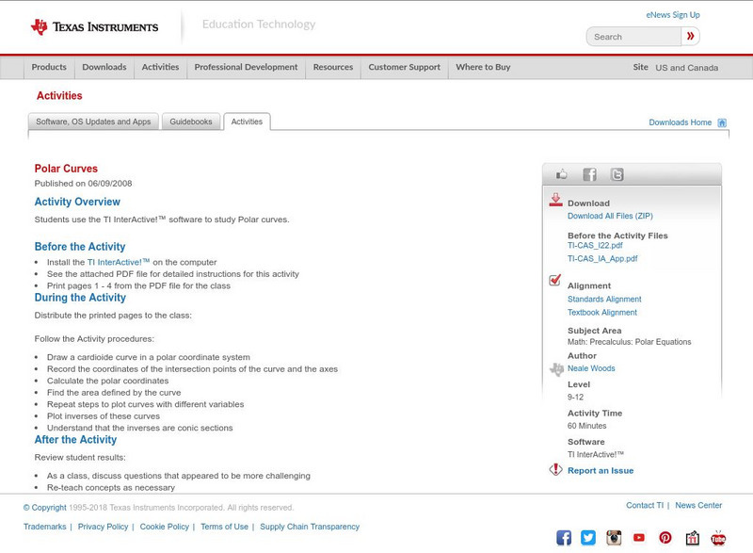The image size is (753, 553).
Task: Open the Where to Buy menu
Action: tap(483, 67)
